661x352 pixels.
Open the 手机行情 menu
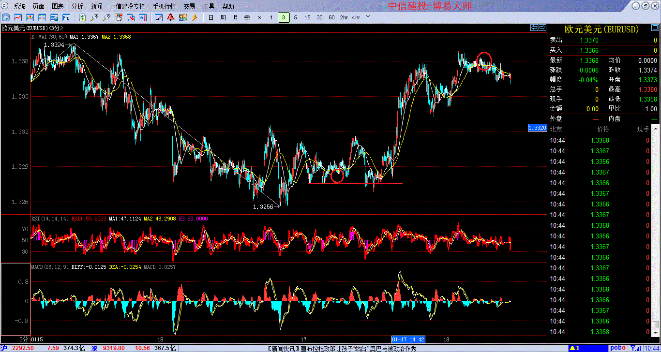point(165,6)
